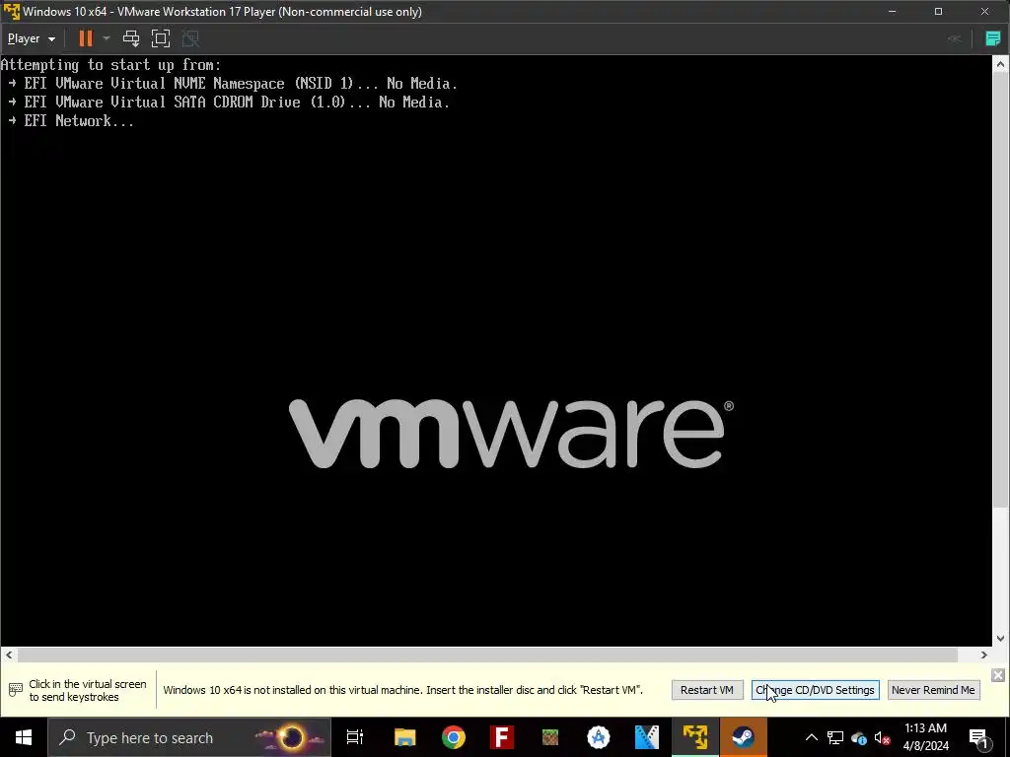
Task: Click the horizontal scrollbar thumb
Action: [x=487, y=655]
